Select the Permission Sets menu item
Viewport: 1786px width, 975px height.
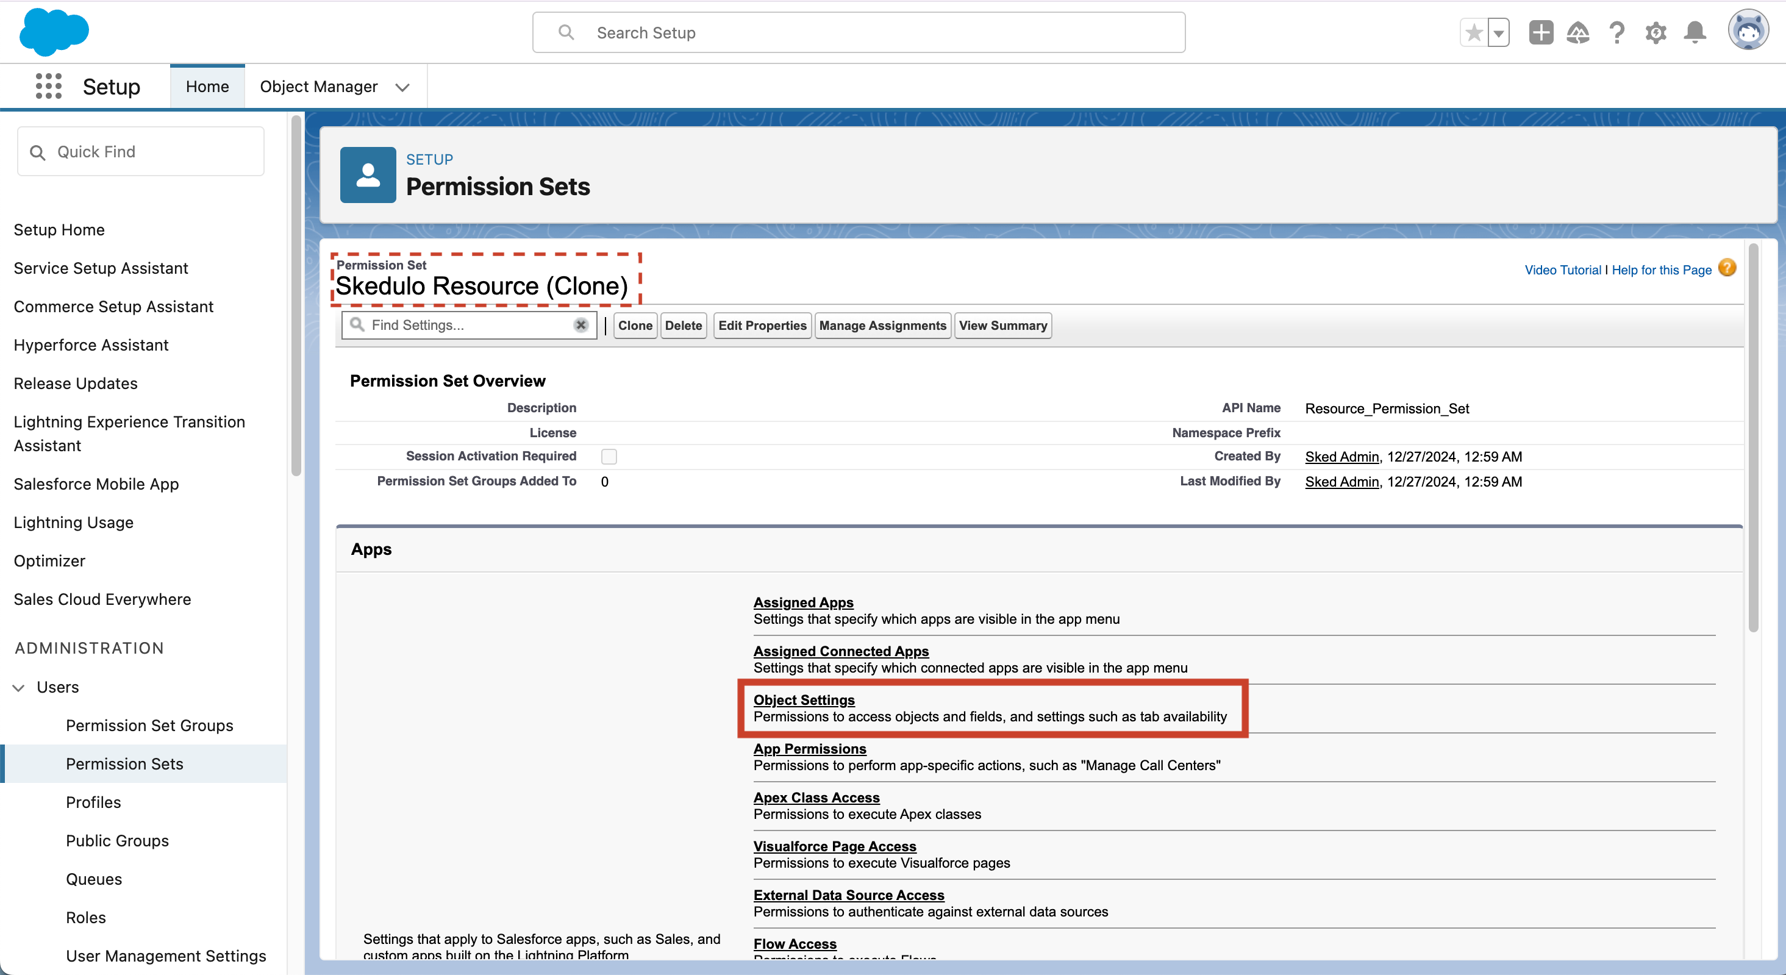[125, 763]
